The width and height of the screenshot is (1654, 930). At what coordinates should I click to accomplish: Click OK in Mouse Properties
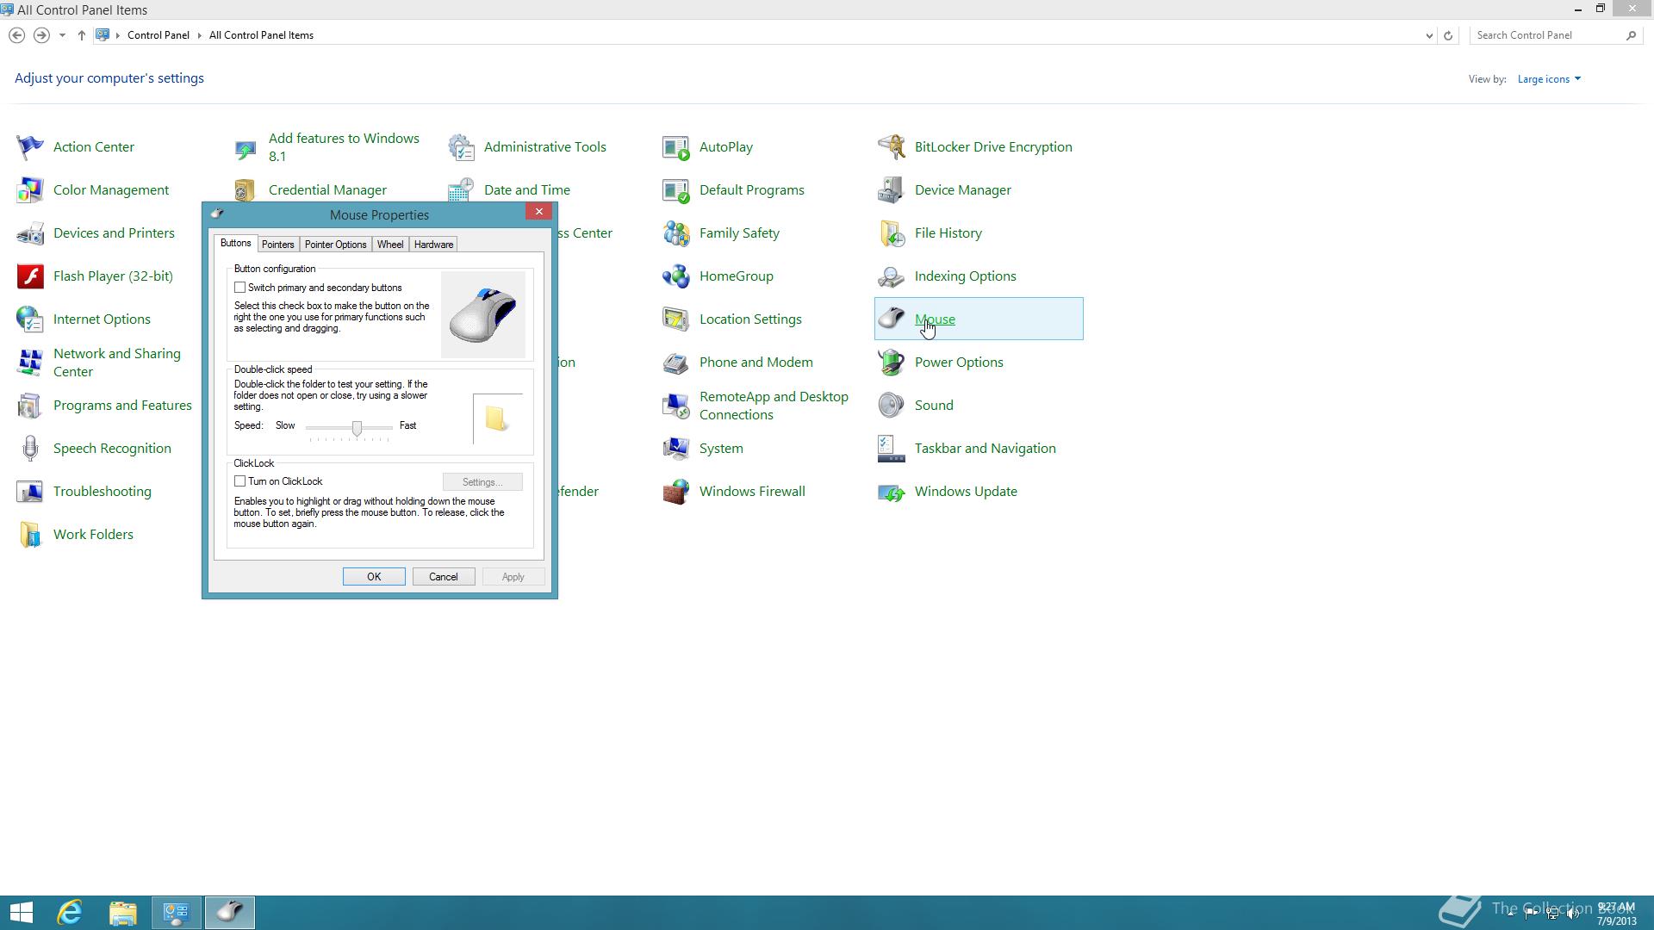pos(374,577)
